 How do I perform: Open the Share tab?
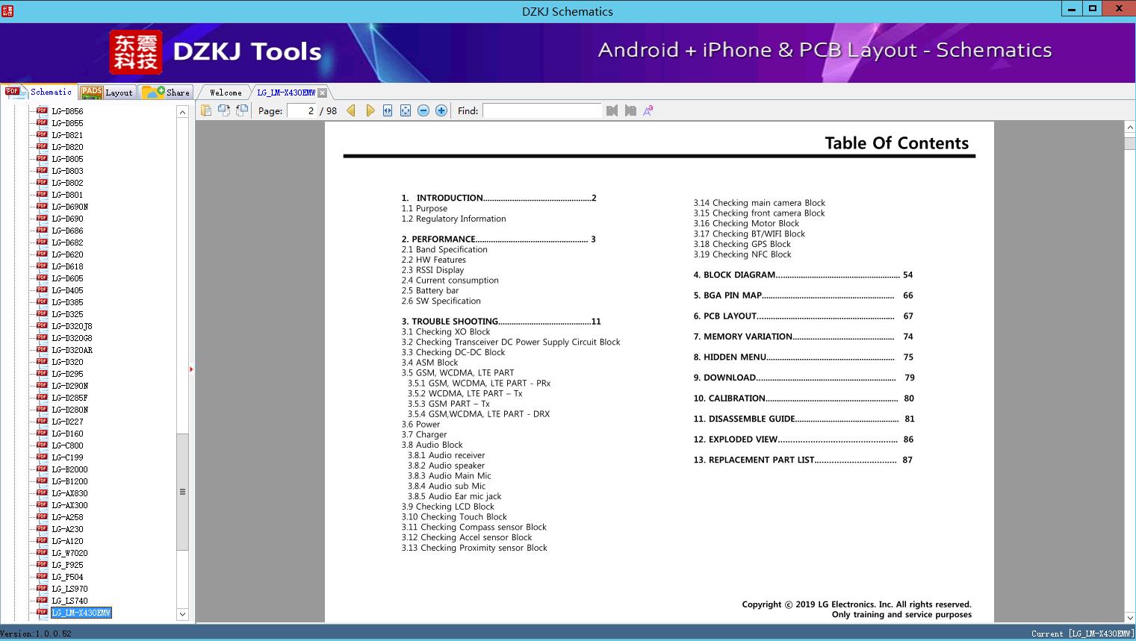[167, 93]
